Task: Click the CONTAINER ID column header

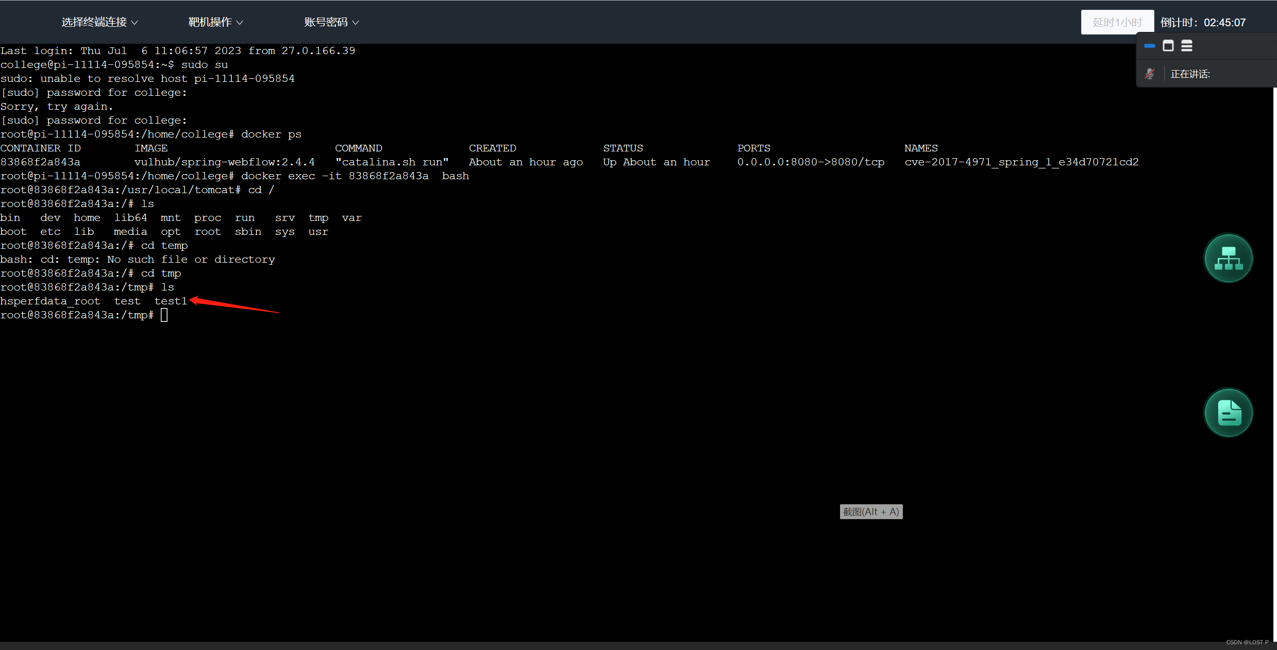Action: click(40, 148)
